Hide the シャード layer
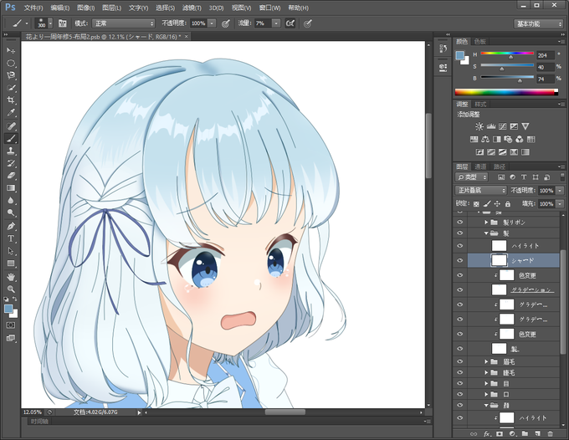This screenshot has height=440, width=569. coord(460,260)
